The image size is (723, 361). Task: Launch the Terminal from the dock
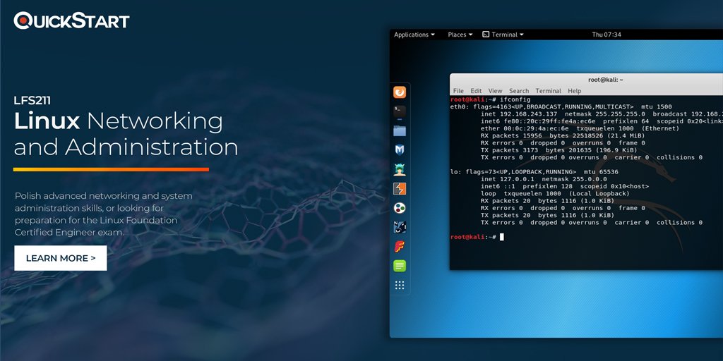pyautogui.click(x=400, y=111)
